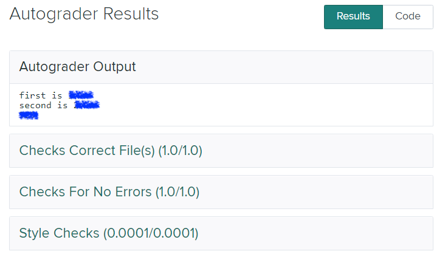
Task: Click the third scribbled-out output line
Action: point(29,115)
